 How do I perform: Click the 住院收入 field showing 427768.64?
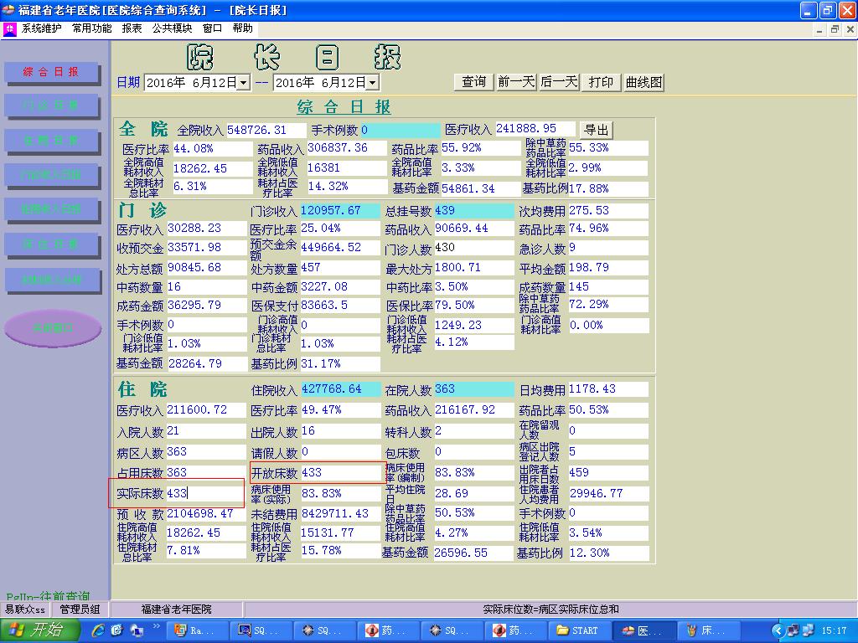(x=341, y=389)
